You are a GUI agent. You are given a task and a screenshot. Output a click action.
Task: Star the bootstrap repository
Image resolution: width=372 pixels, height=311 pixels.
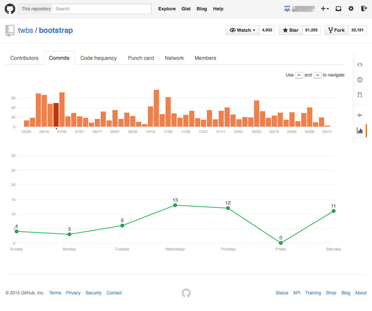[291, 30]
